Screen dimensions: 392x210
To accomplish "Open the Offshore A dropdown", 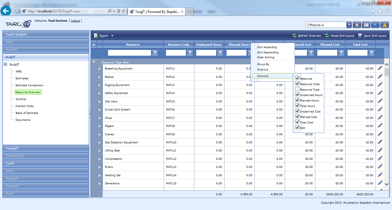I will (x=349, y=25).
